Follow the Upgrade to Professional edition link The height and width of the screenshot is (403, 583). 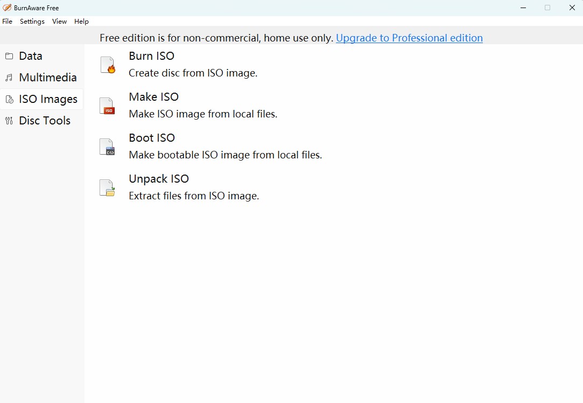point(409,38)
